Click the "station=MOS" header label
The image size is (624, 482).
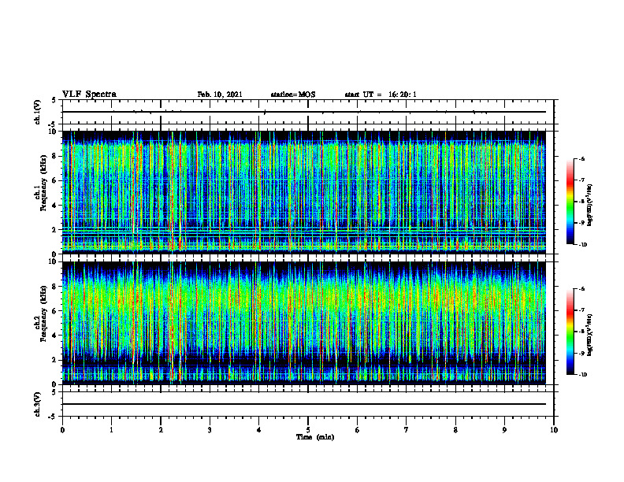click(293, 95)
